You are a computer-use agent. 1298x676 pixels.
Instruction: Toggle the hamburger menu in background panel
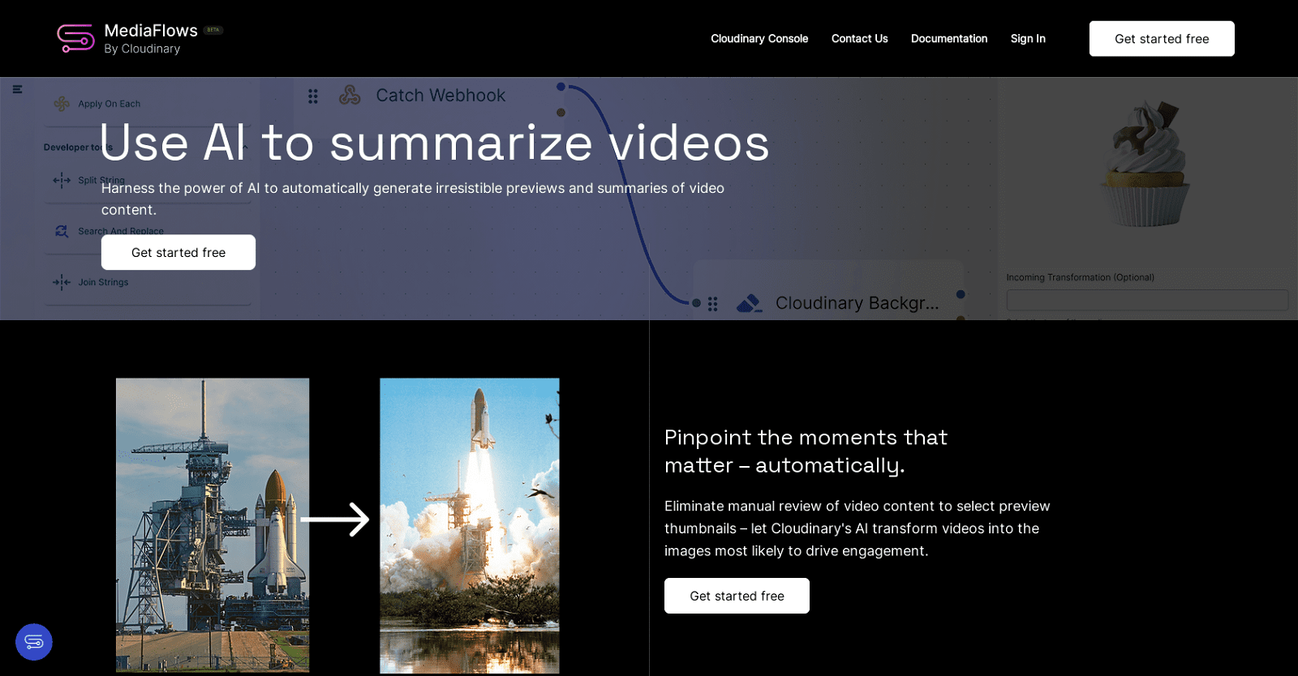(17, 89)
